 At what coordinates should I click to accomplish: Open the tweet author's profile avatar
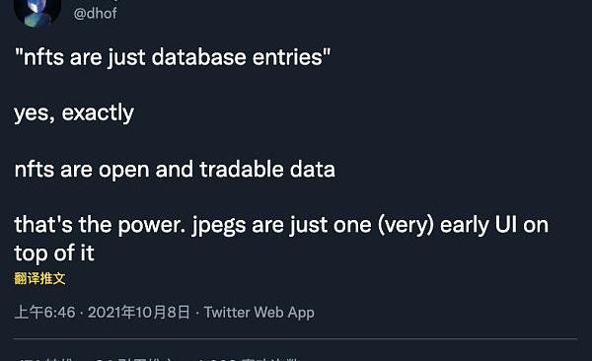click(37, 11)
